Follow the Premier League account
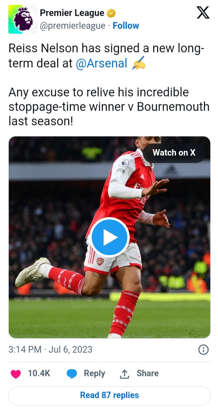 click(x=126, y=26)
